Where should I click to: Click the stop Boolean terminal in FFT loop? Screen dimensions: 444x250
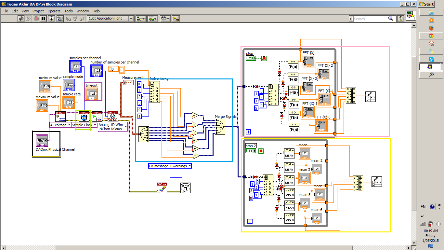click(x=251, y=58)
